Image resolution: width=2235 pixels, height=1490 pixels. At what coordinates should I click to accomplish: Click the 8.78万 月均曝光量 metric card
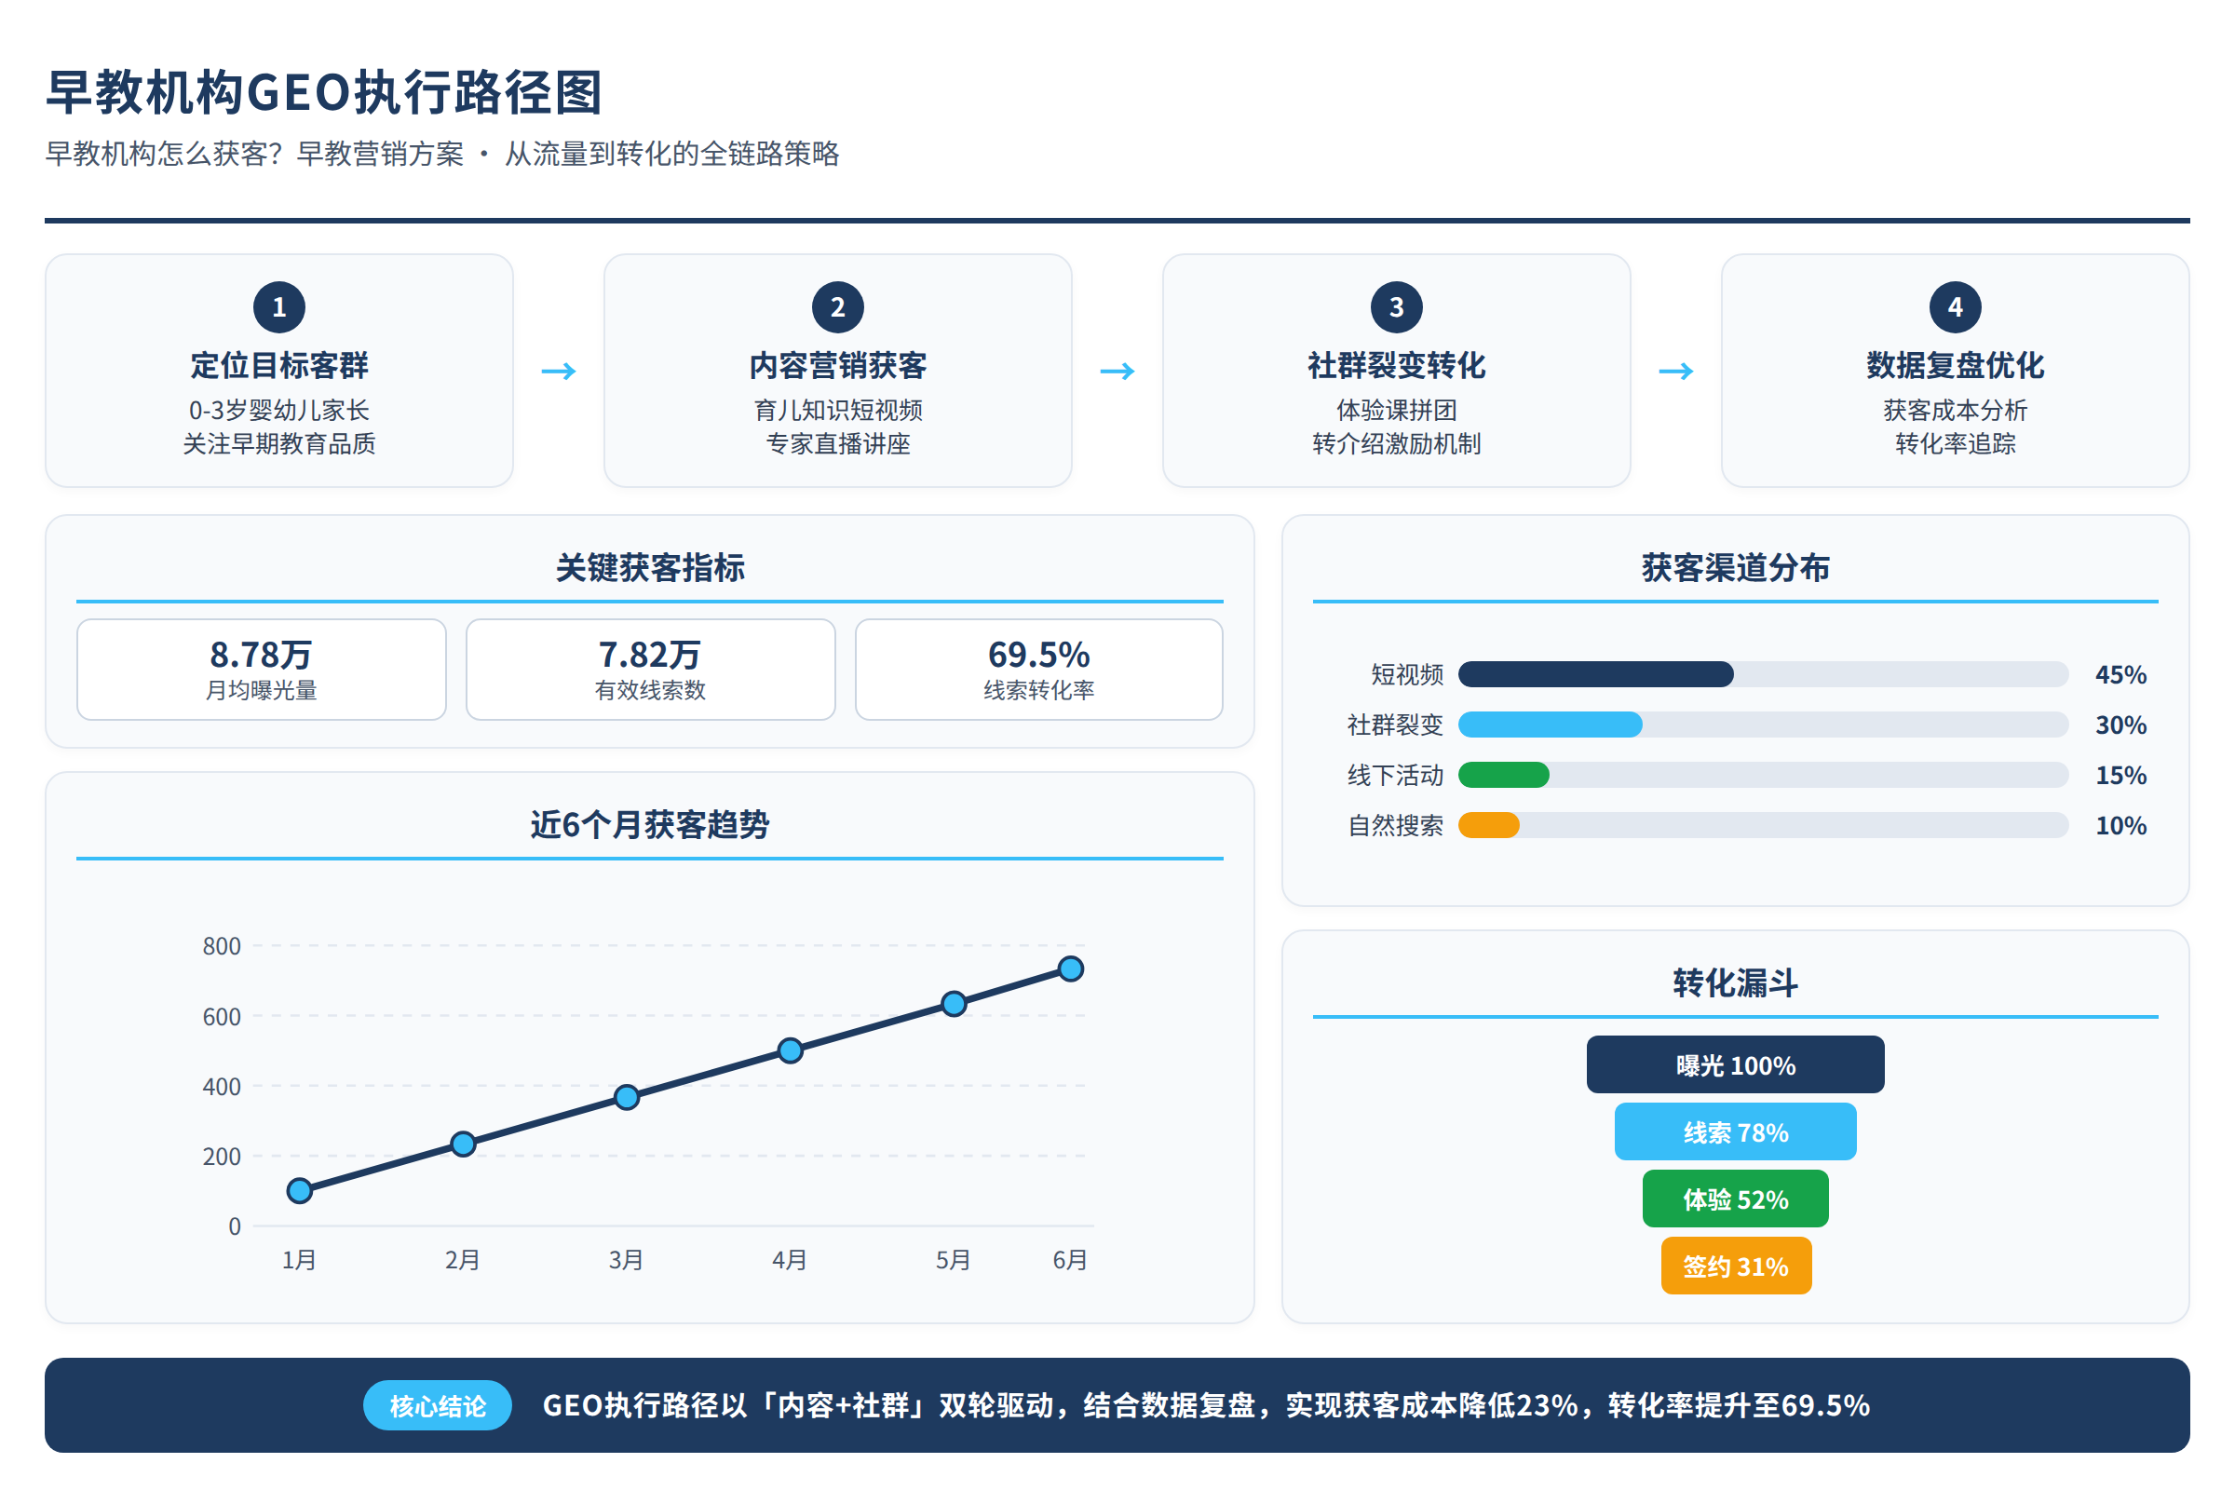(x=262, y=670)
